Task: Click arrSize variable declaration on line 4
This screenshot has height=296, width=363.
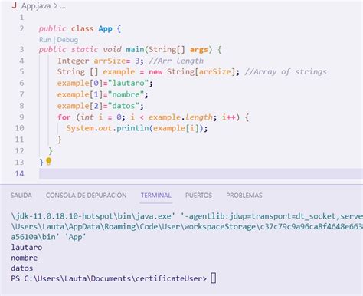Action: [110, 61]
